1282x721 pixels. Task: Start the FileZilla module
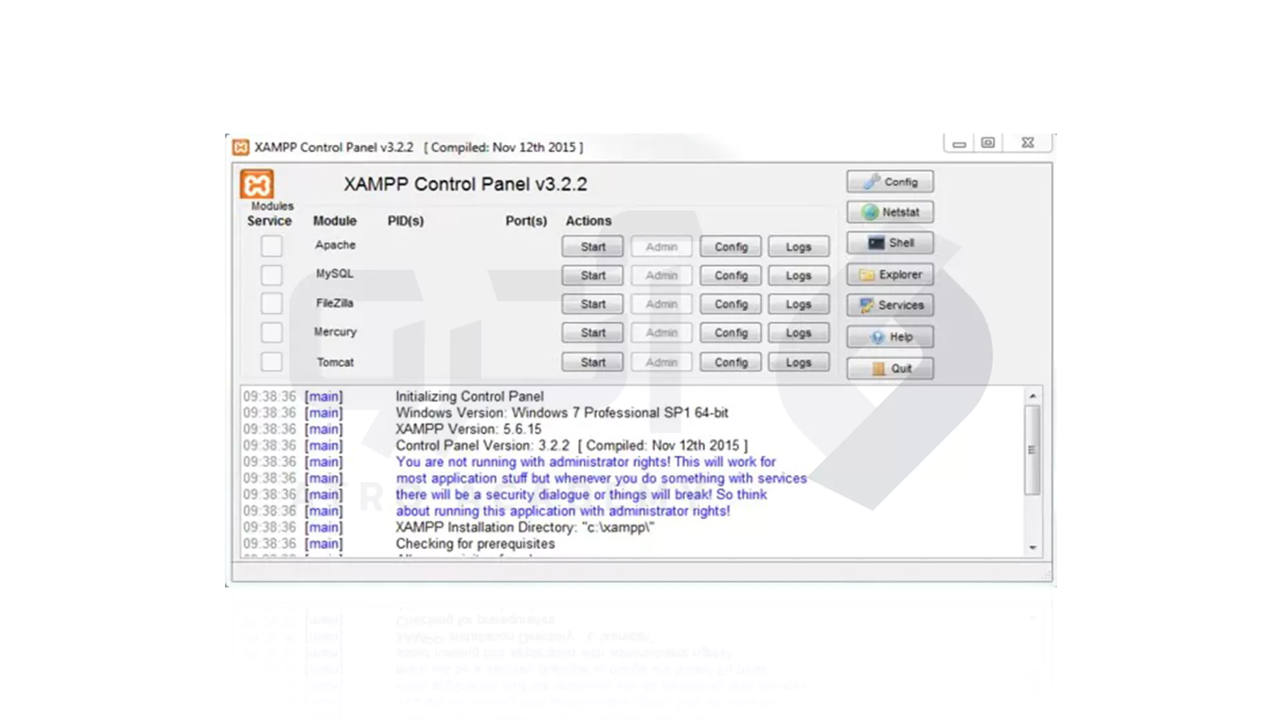click(x=592, y=304)
